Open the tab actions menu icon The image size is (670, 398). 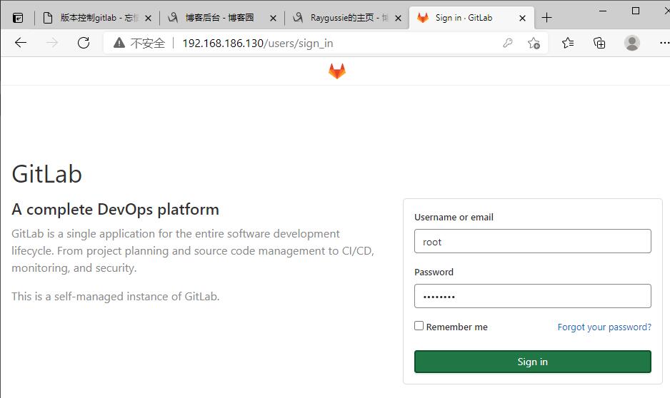[18, 18]
